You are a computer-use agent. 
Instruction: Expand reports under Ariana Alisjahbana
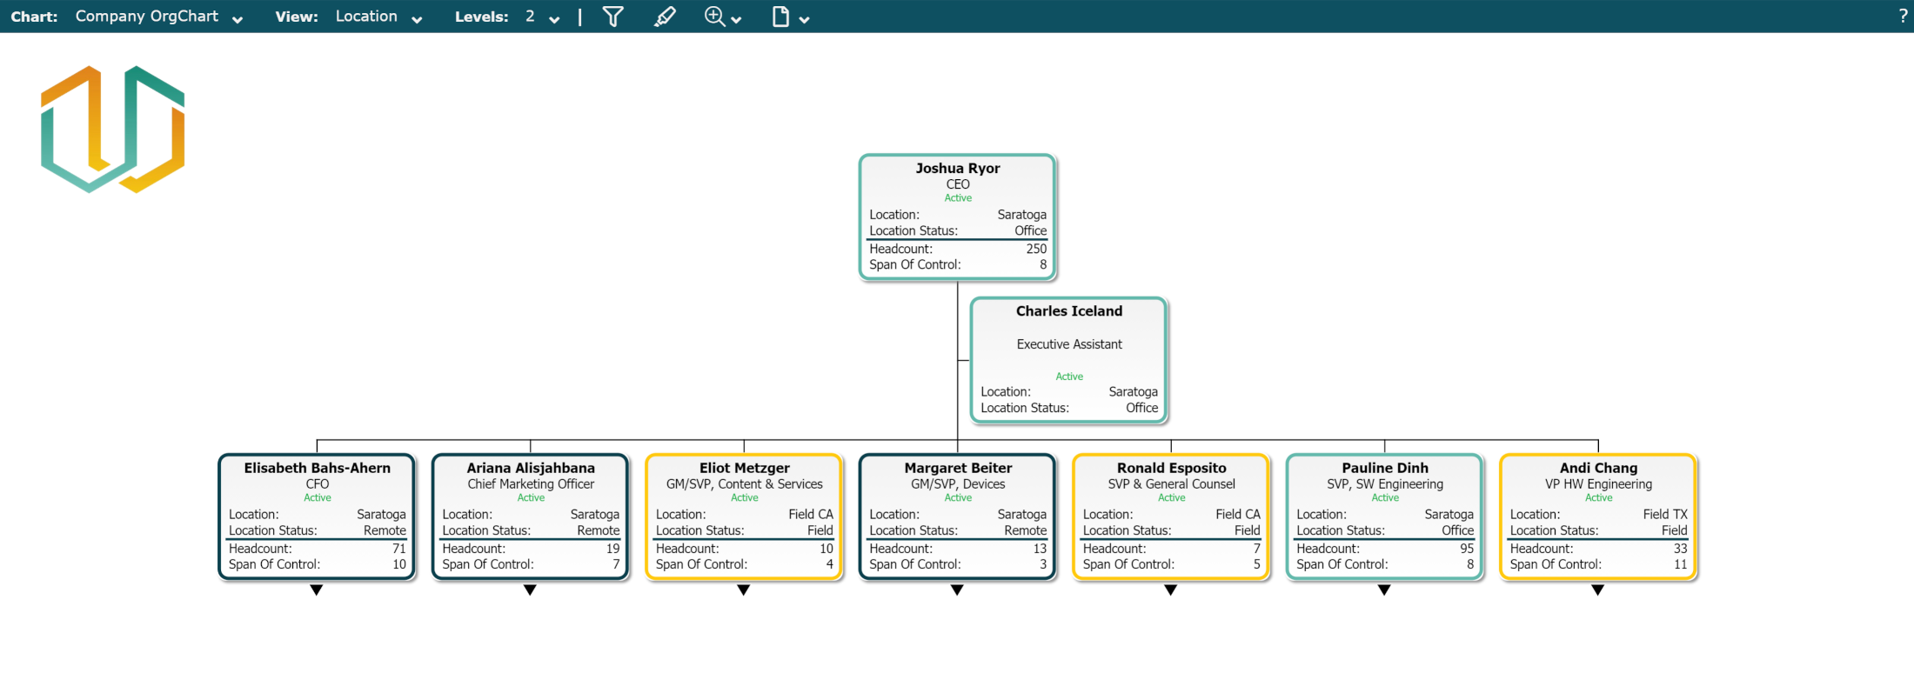pos(530,590)
